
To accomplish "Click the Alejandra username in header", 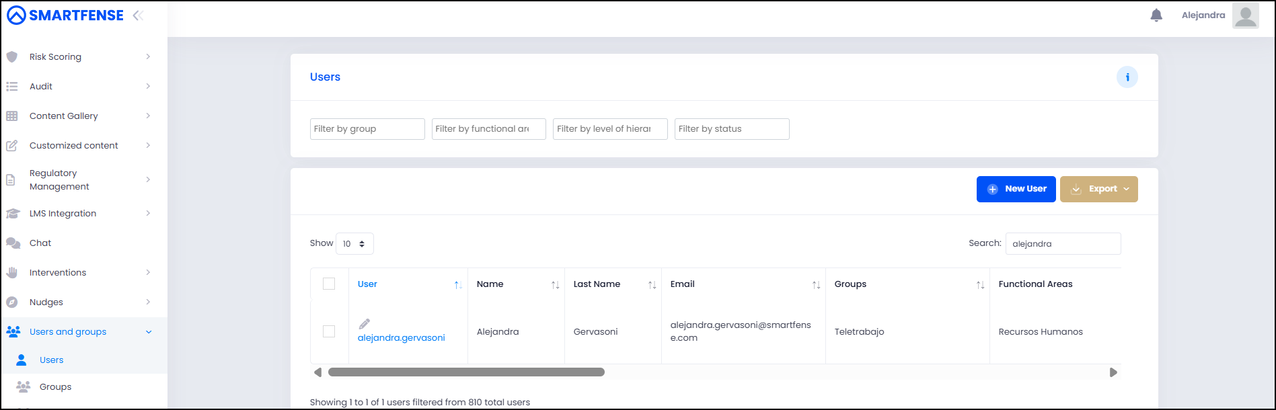I will click(x=1203, y=15).
